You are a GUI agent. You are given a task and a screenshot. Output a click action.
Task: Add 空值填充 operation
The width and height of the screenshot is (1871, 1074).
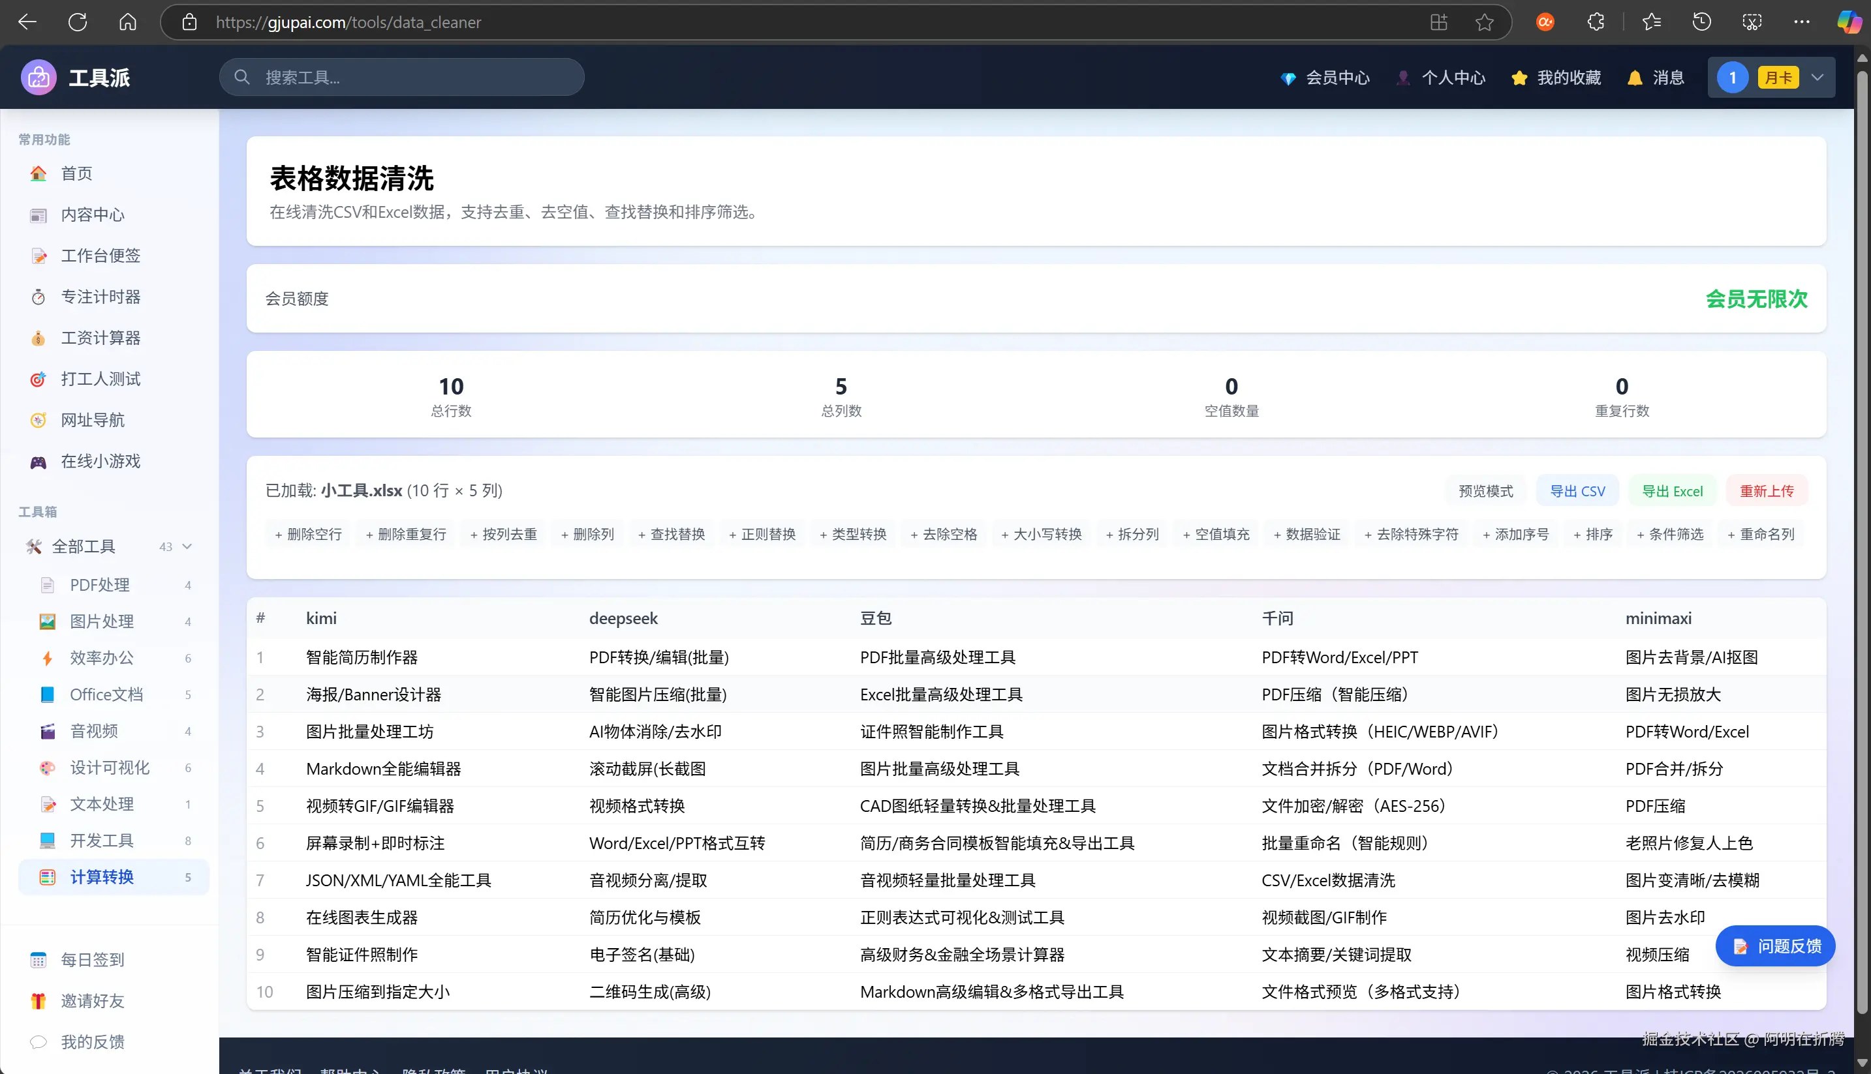(x=1216, y=534)
